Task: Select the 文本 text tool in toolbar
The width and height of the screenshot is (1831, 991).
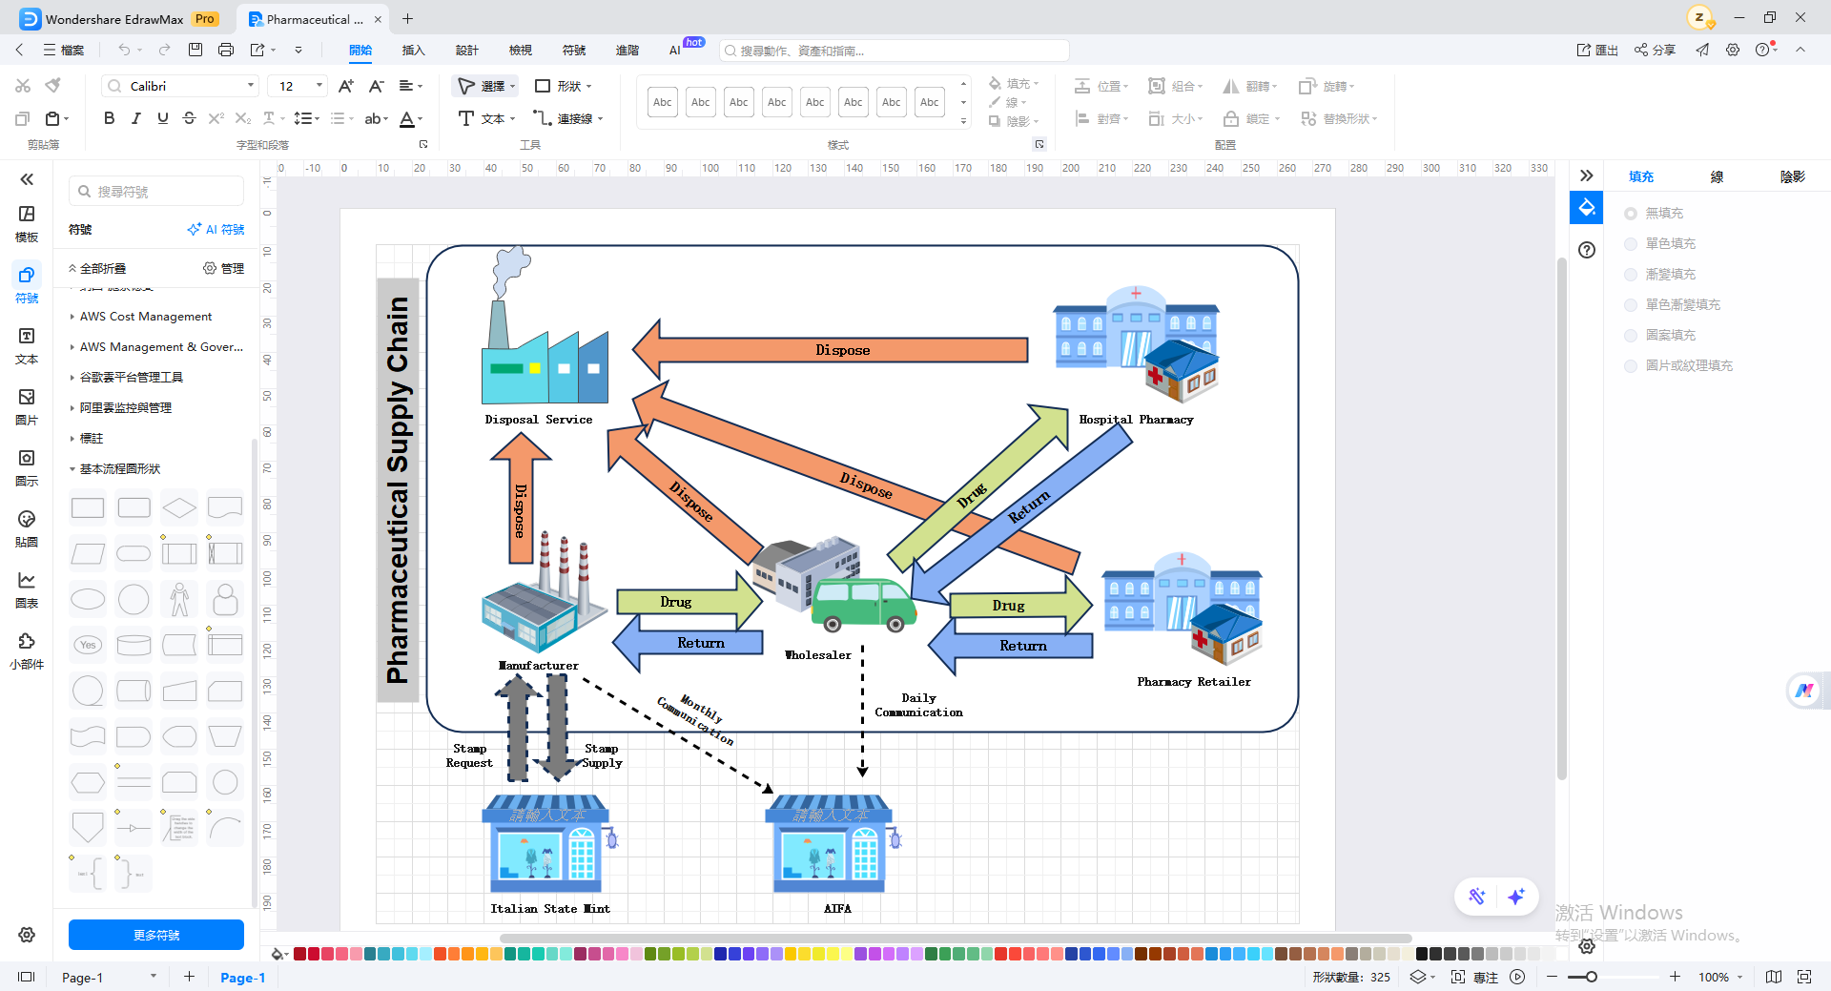Action: 486,118
